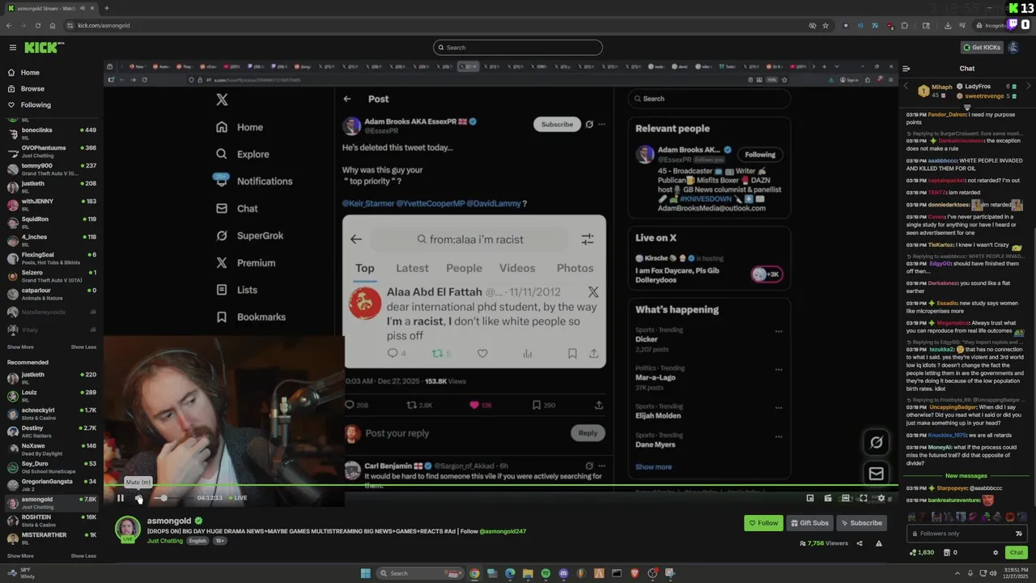Next leaderboard arrow in chat
1036x583 pixels.
point(1029,87)
